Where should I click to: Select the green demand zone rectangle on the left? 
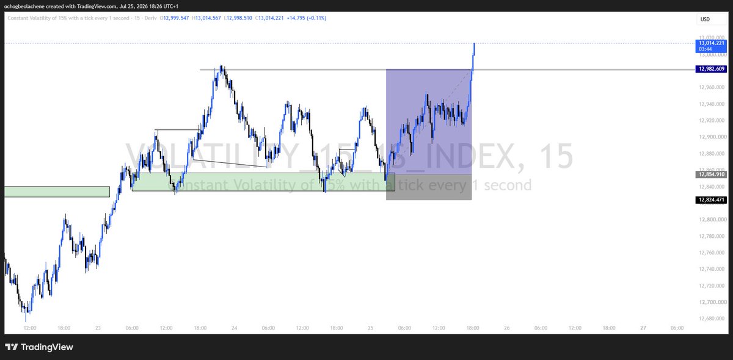(57, 192)
